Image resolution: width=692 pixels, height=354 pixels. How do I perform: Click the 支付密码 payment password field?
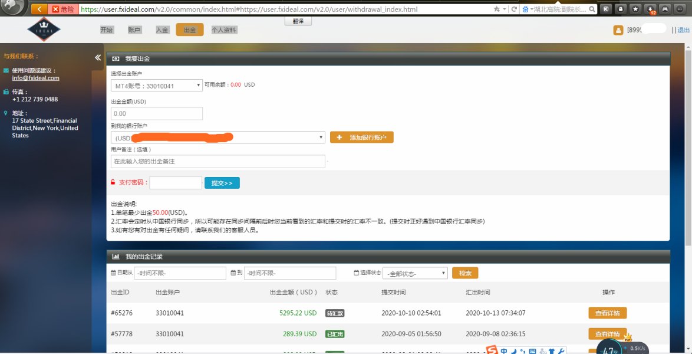coord(176,183)
